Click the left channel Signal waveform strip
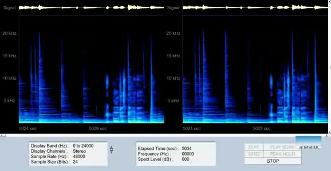This screenshot has height=171, width=331. pos(91,7)
